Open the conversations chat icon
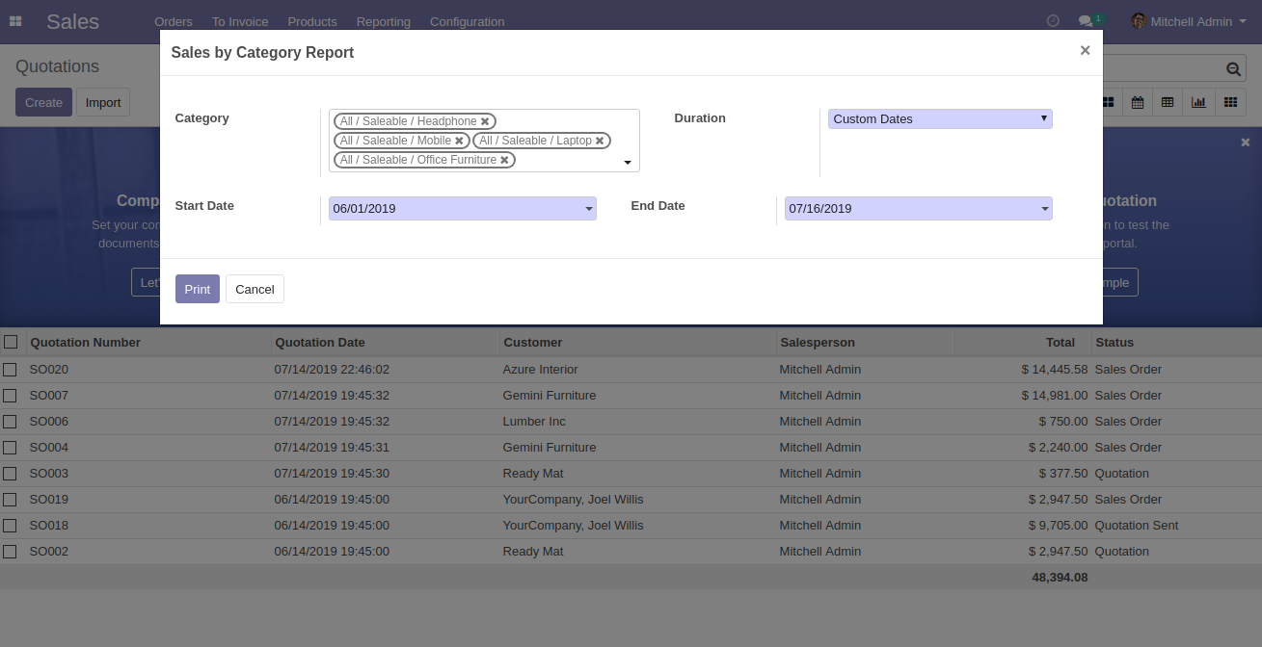The image size is (1262, 647). [x=1086, y=21]
